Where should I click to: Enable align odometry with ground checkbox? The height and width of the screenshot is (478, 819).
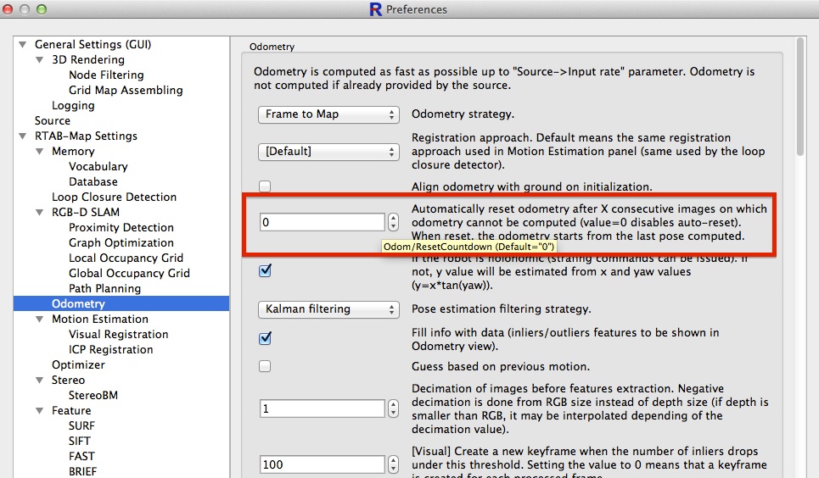[265, 186]
